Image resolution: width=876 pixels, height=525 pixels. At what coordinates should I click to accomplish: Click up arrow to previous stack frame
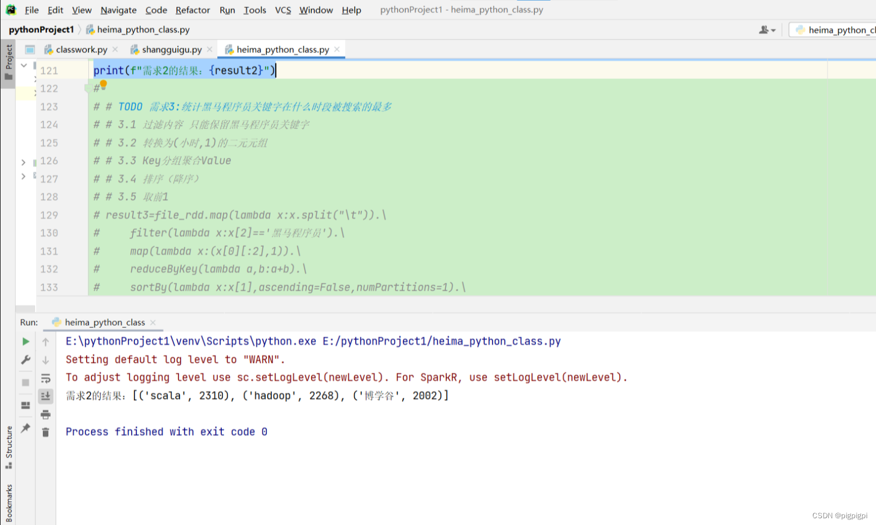coord(46,342)
